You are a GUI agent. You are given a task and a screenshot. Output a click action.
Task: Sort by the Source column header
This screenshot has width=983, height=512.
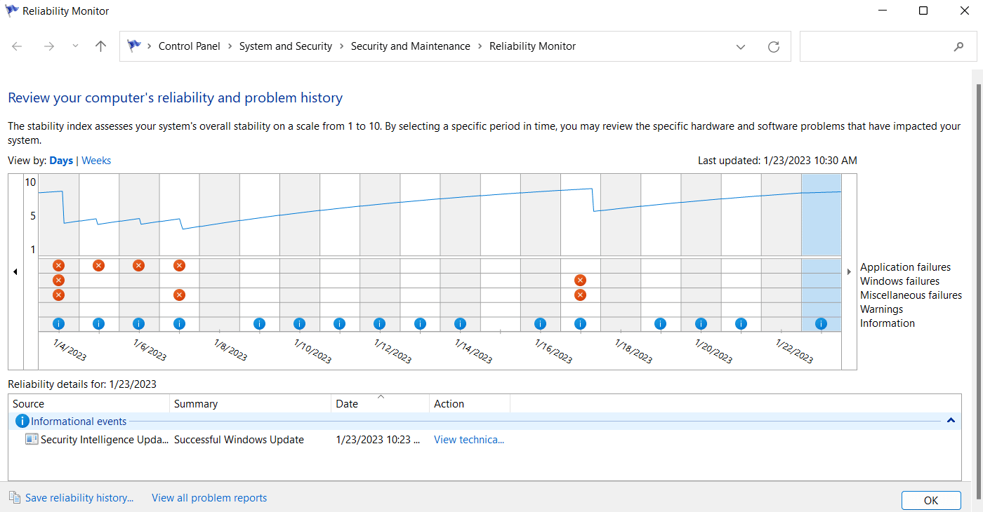(89, 404)
